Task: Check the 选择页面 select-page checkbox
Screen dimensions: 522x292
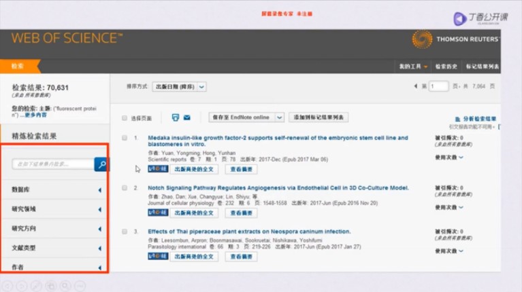Action: 125,118
